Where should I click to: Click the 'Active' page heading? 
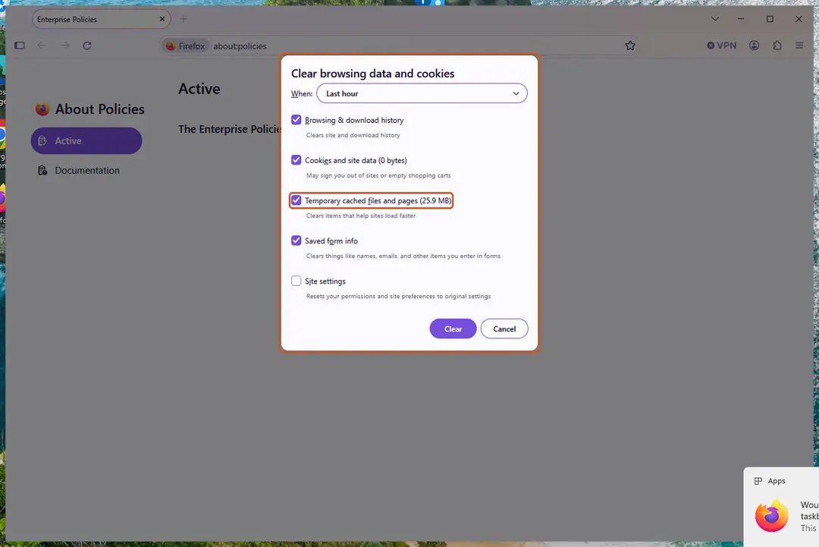(199, 89)
